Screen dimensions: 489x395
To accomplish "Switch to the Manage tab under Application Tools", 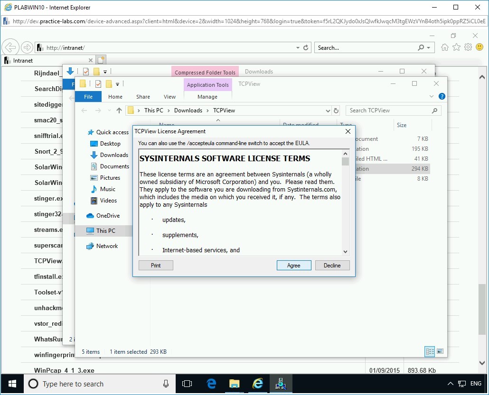I will click(207, 97).
